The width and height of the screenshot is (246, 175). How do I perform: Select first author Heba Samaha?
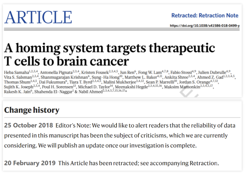pyautogui.click(x=16, y=71)
